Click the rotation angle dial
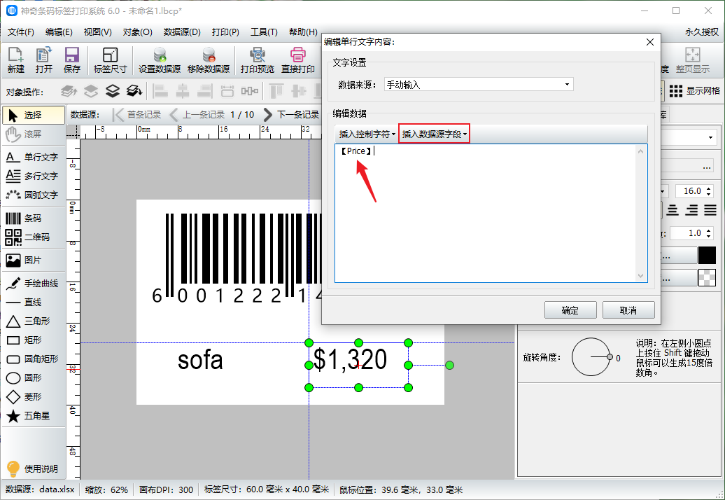 (591, 357)
